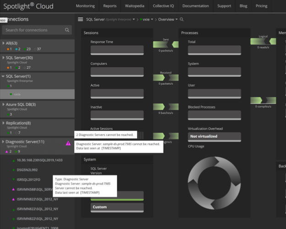Click the System panel header
Viewport: 286px width, 229px height.
[x=117, y=159]
